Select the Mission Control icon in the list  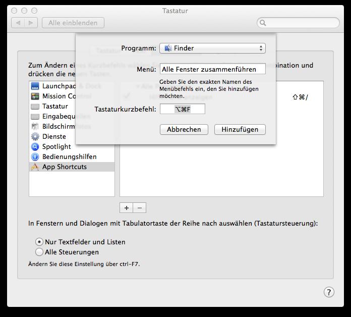pyautogui.click(x=35, y=96)
